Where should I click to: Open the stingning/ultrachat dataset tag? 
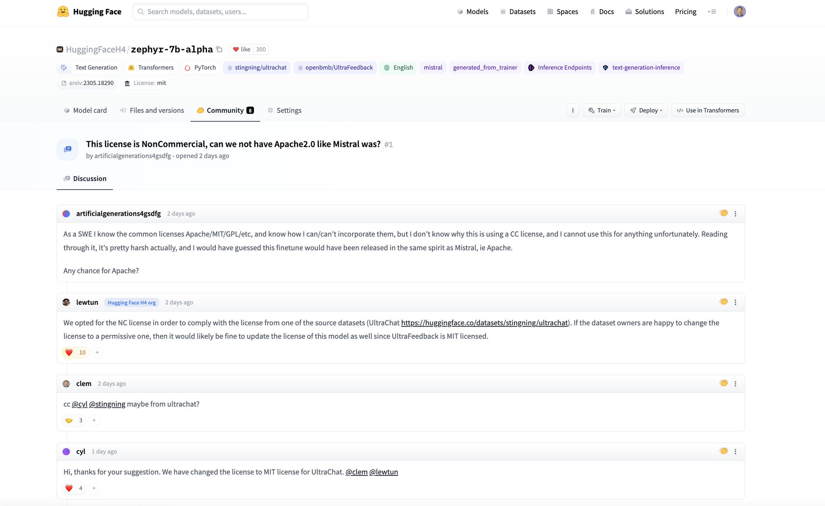coord(257,68)
